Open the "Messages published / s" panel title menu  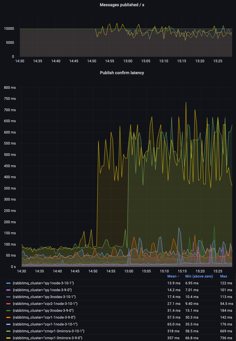(122, 5)
